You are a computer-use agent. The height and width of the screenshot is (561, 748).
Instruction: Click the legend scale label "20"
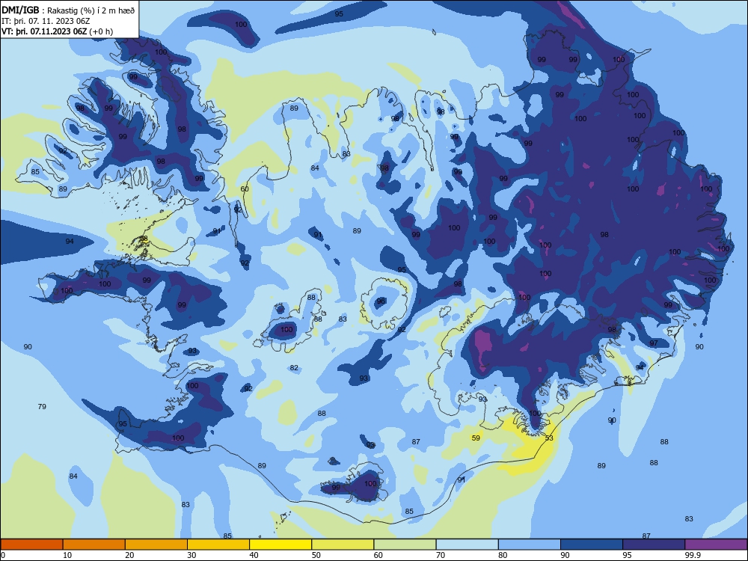129,555
